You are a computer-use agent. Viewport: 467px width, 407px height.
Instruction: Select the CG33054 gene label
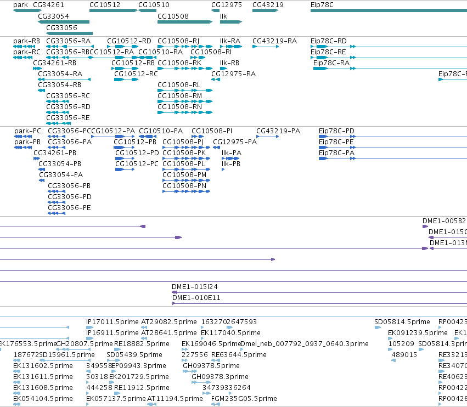54,16
